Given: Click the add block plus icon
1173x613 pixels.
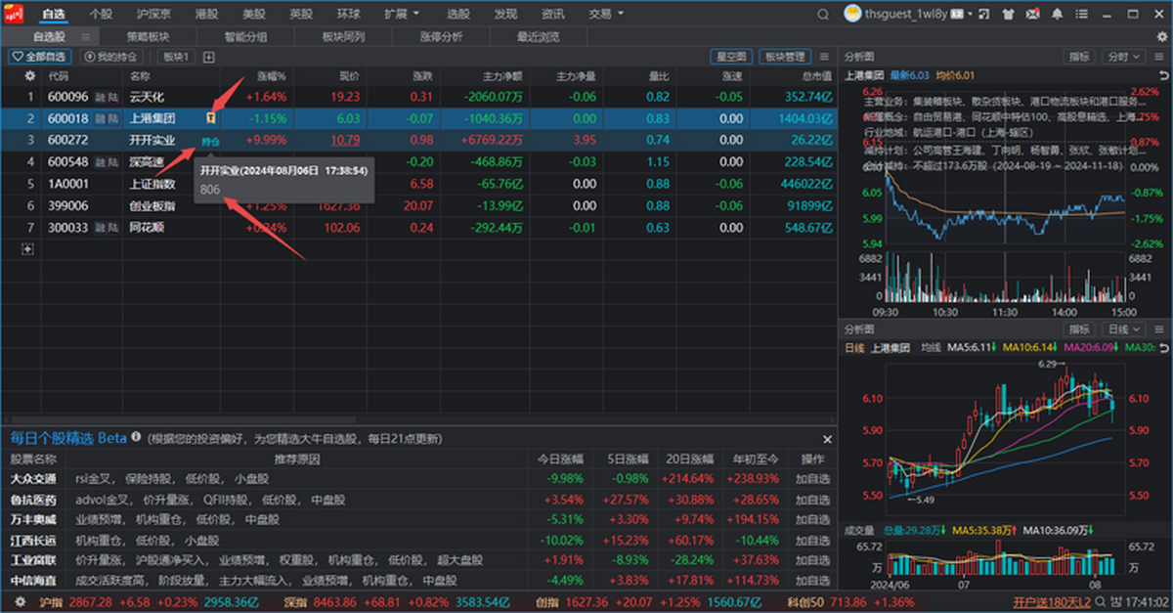Looking at the screenshot, I should [x=208, y=57].
